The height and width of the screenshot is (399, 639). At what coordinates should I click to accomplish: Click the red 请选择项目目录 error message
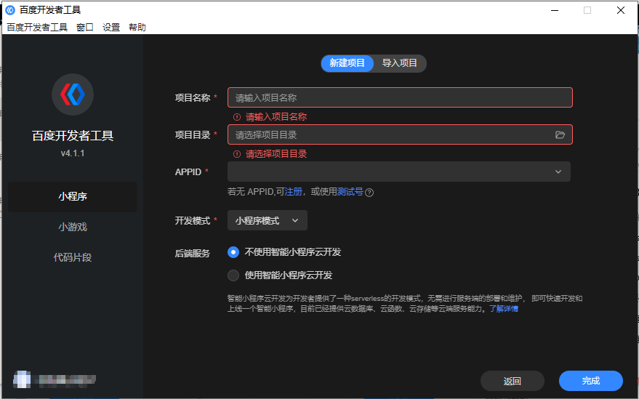[x=276, y=154]
